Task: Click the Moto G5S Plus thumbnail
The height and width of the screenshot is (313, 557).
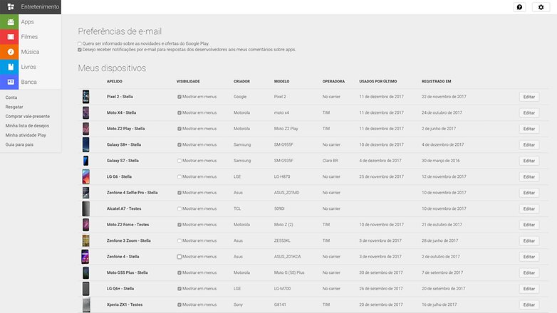Action: [x=85, y=272]
